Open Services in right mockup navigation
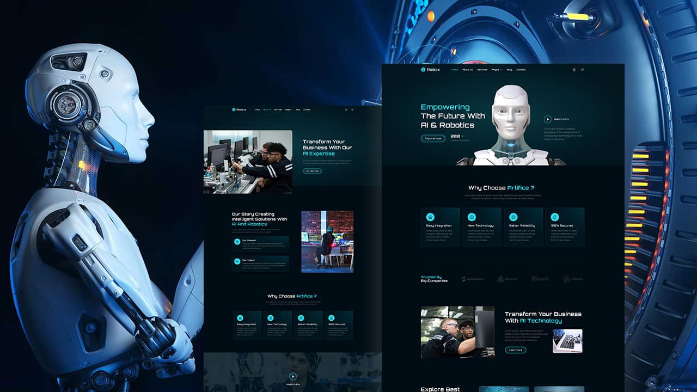 pyautogui.click(x=482, y=70)
